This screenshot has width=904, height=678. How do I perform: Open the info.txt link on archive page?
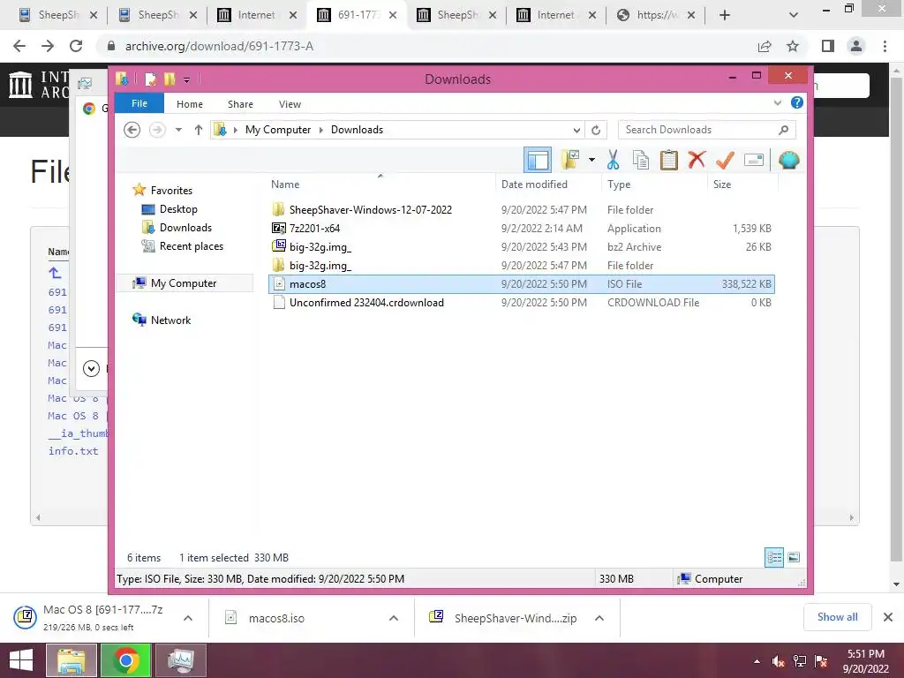(73, 451)
